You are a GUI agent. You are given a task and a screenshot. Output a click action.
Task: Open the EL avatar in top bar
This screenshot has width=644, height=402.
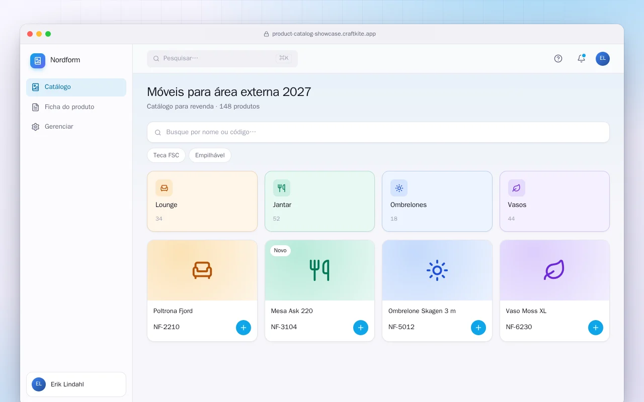pos(603,59)
